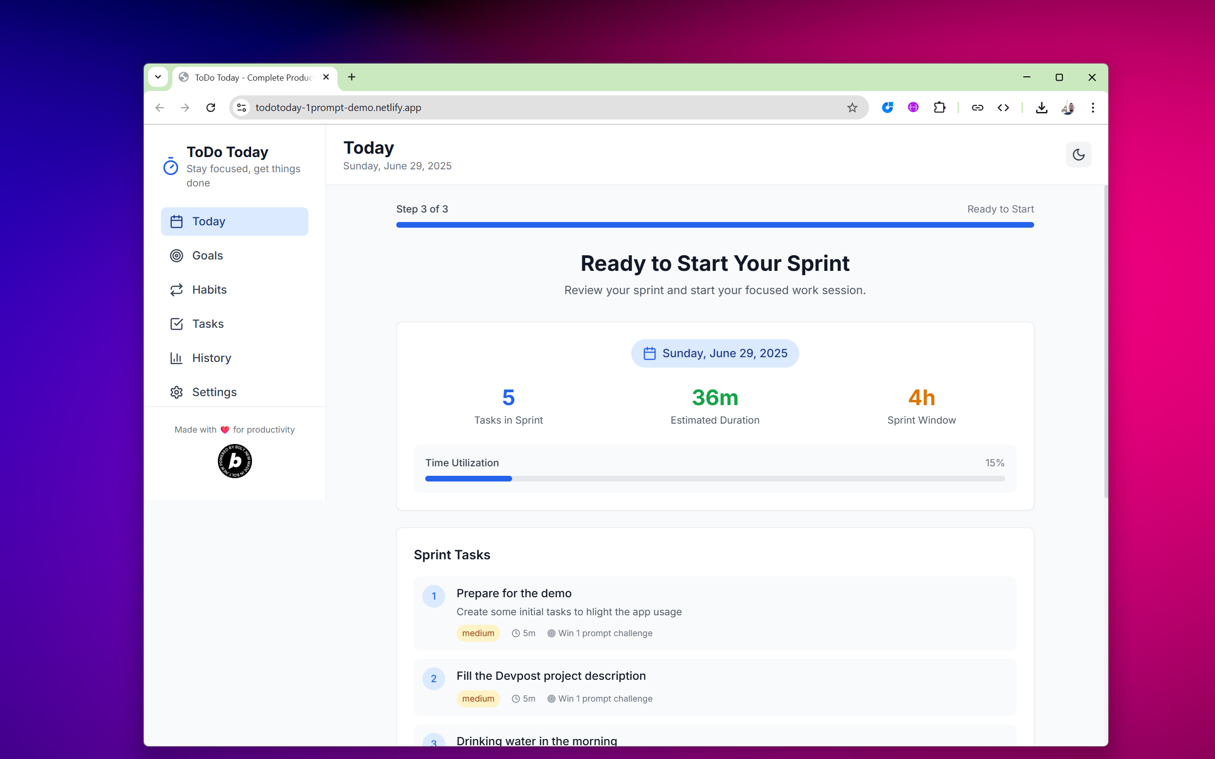Click the Bolt.new badge logo

(x=234, y=461)
